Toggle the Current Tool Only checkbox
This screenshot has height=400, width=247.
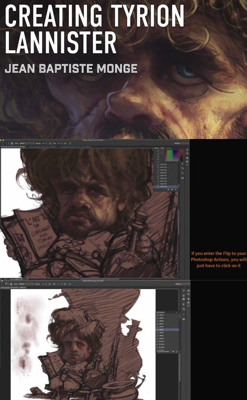157,351
